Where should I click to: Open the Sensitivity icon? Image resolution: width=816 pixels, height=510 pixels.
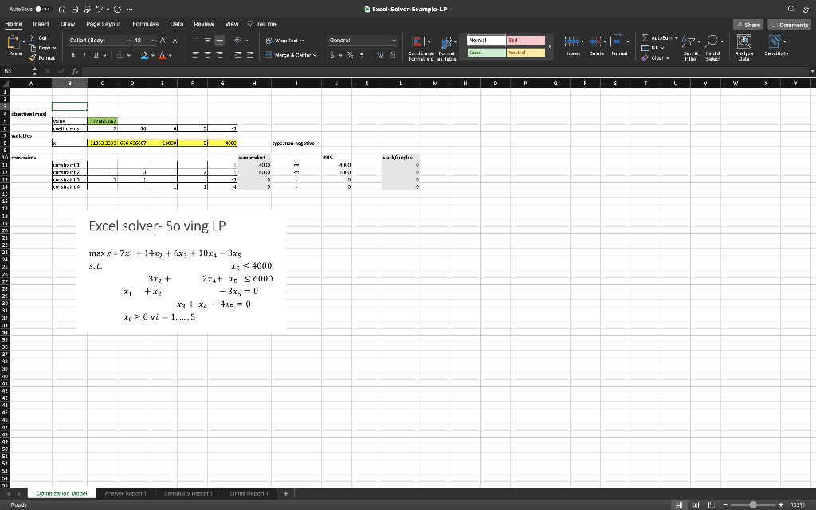774,48
